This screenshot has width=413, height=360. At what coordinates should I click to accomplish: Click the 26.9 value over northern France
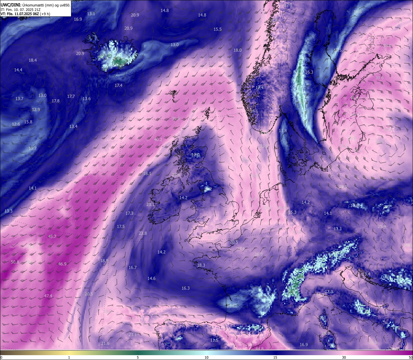(258, 254)
